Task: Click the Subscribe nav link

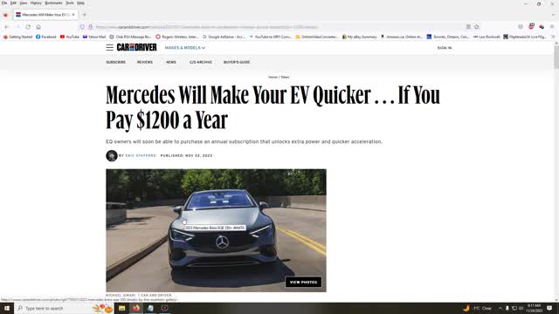Action: (x=116, y=62)
